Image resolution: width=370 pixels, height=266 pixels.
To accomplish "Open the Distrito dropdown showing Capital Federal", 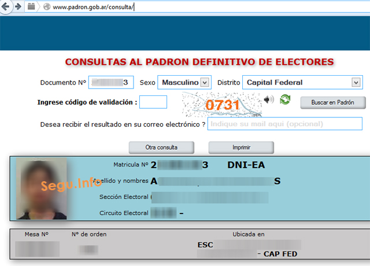I will point(302,83).
